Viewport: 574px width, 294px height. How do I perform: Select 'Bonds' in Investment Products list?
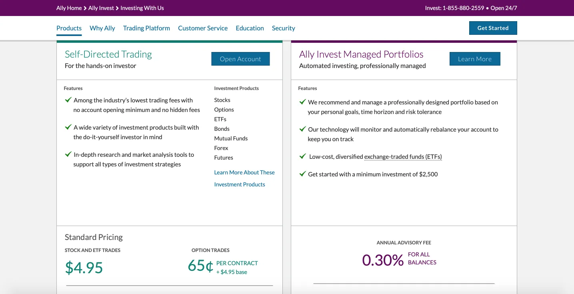click(x=222, y=129)
